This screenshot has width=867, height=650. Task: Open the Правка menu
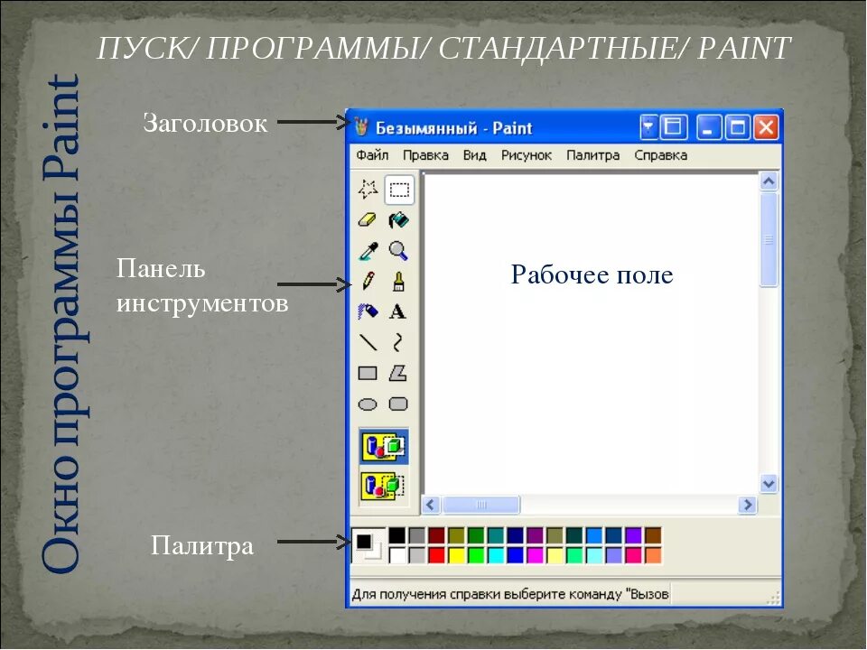(x=425, y=155)
